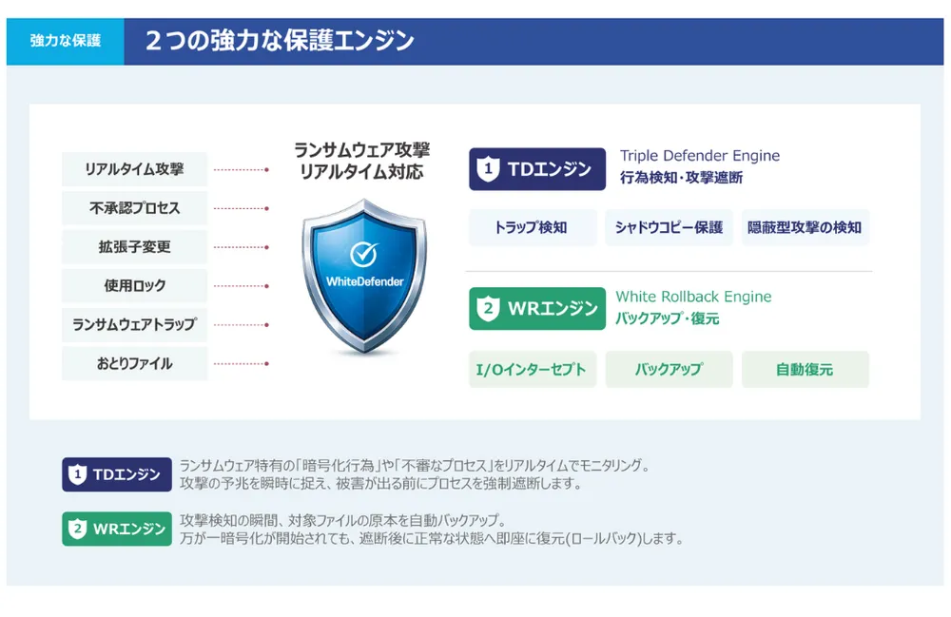Select the 強力な保護 tab label
951x617 pixels.
(x=66, y=41)
